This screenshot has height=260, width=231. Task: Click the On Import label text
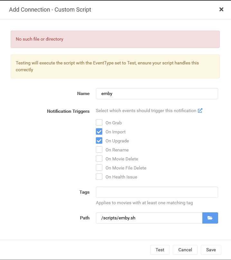click(x=116, y=132)
